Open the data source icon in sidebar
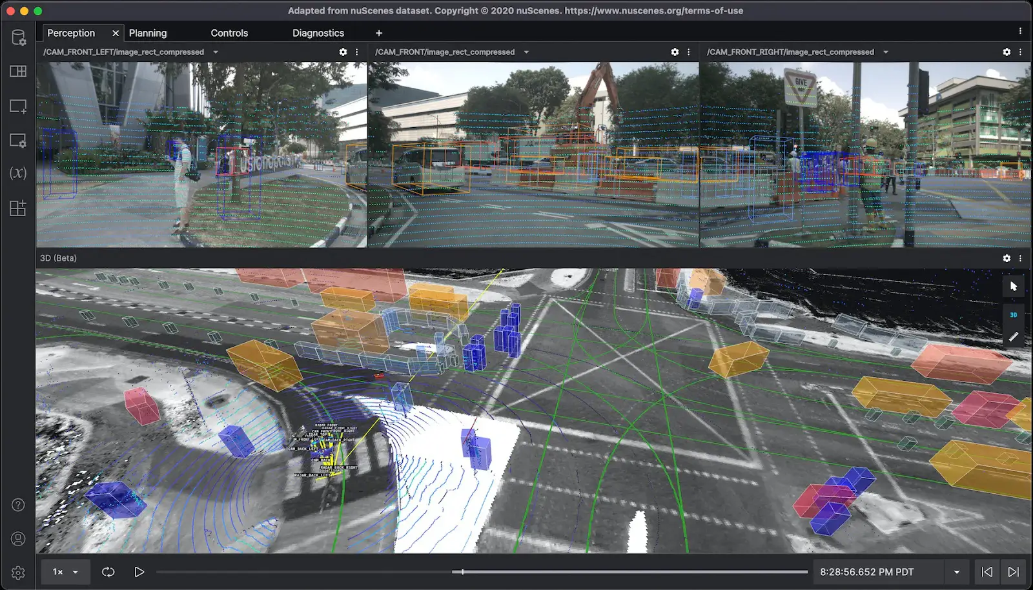 pyautogui.click(x=18, y=37)
